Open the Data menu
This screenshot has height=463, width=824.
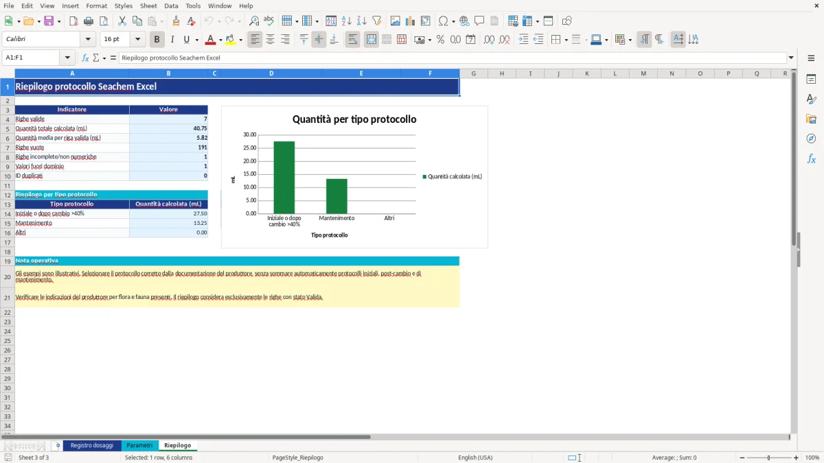click(171, 5)
